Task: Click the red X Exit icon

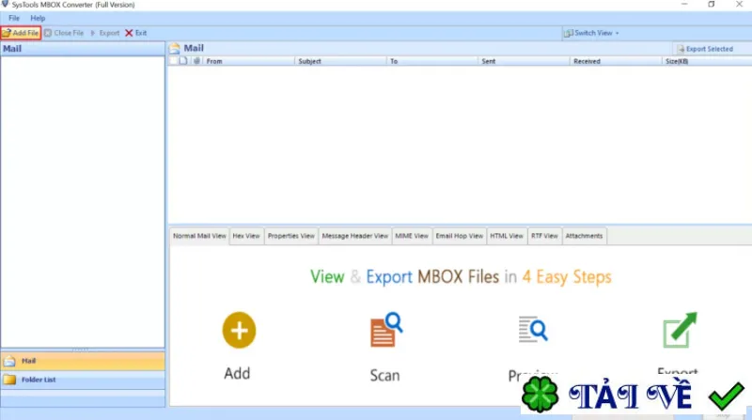Action: point(129,33)
